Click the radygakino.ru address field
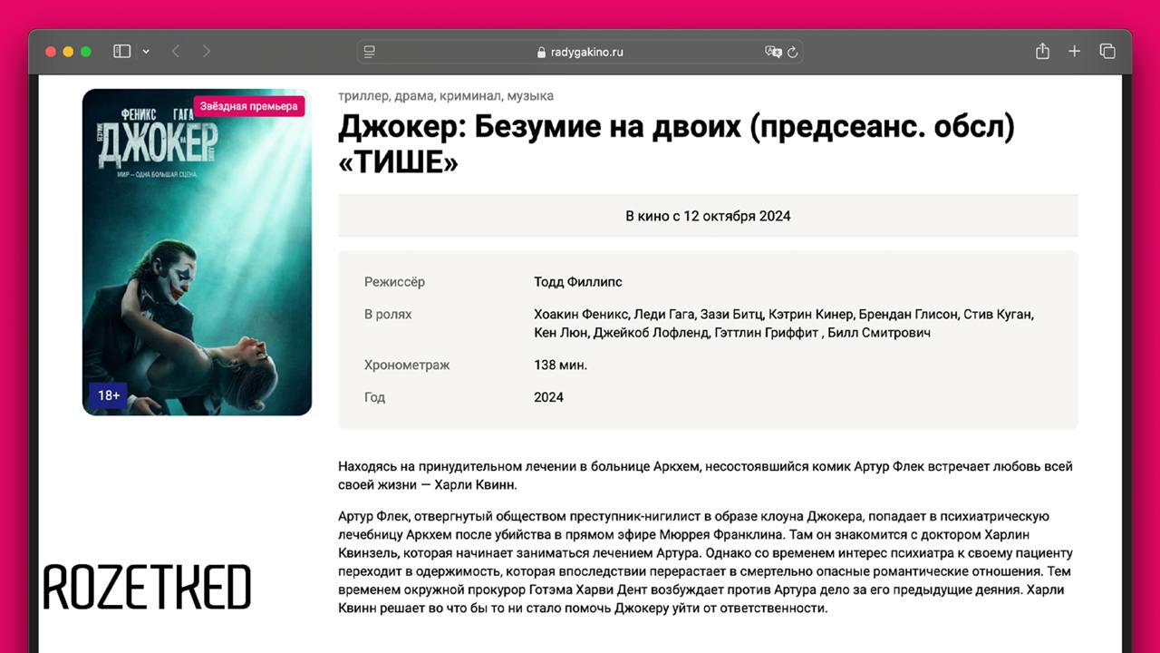 586,52
